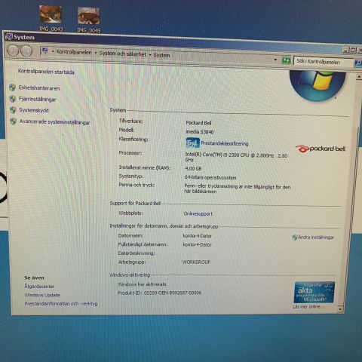Viewport: 362px width, 362px height.
Task: Click shield icon beside Systemskydd
Action: [x=13, y=110]
